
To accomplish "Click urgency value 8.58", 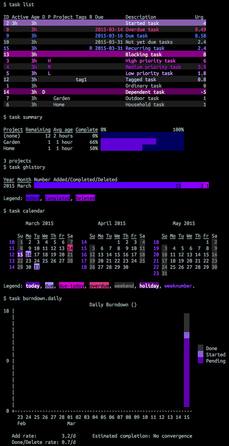I will [201, 36].
